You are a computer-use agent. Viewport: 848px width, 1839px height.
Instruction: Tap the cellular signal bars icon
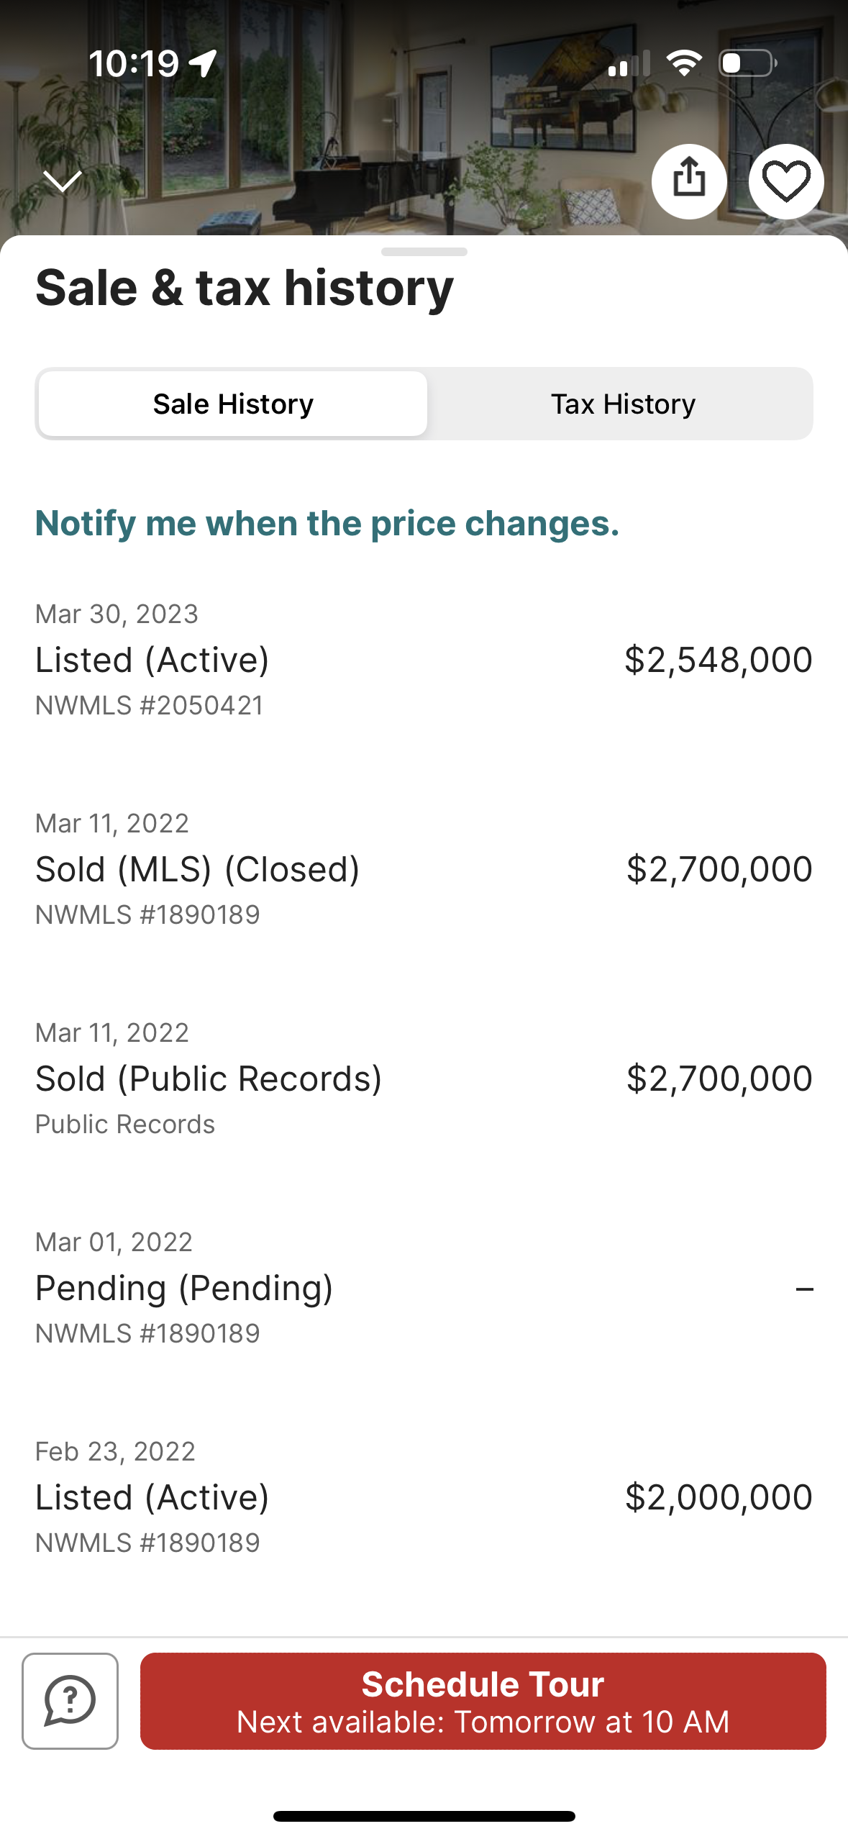coord(629,64)
